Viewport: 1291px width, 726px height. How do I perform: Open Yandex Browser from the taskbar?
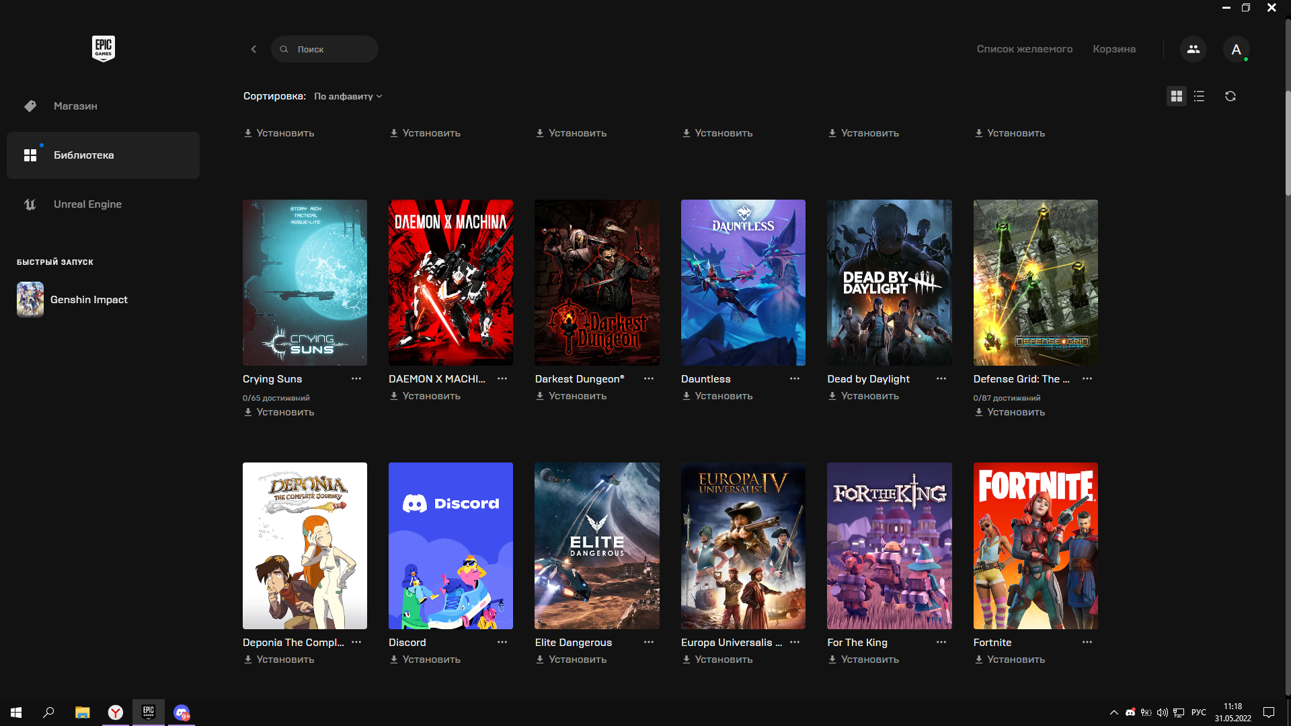tap(116, 713)
